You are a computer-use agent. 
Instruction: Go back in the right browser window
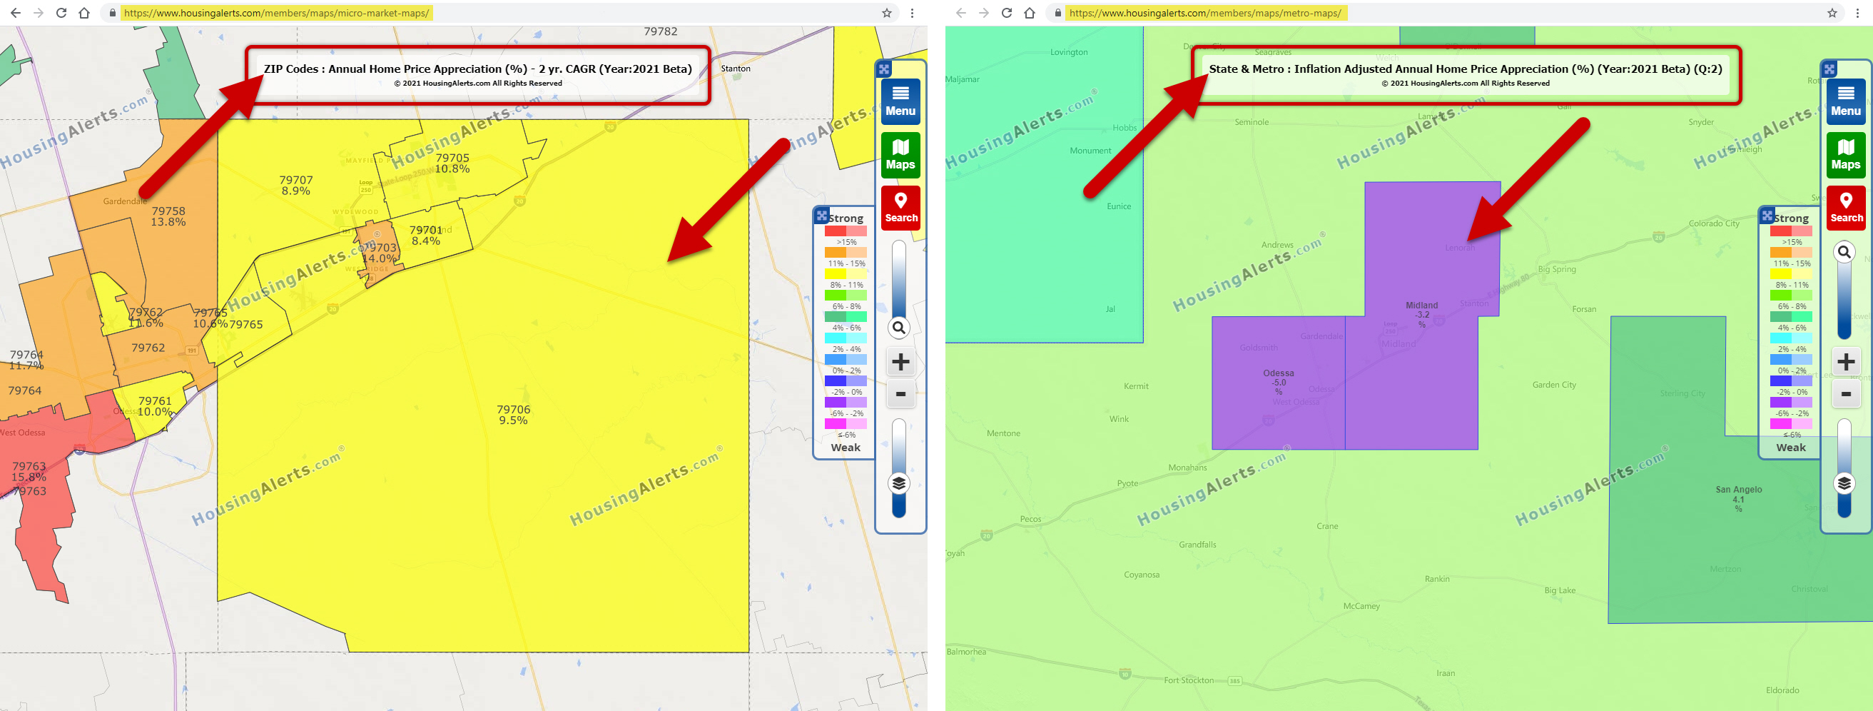960,13
